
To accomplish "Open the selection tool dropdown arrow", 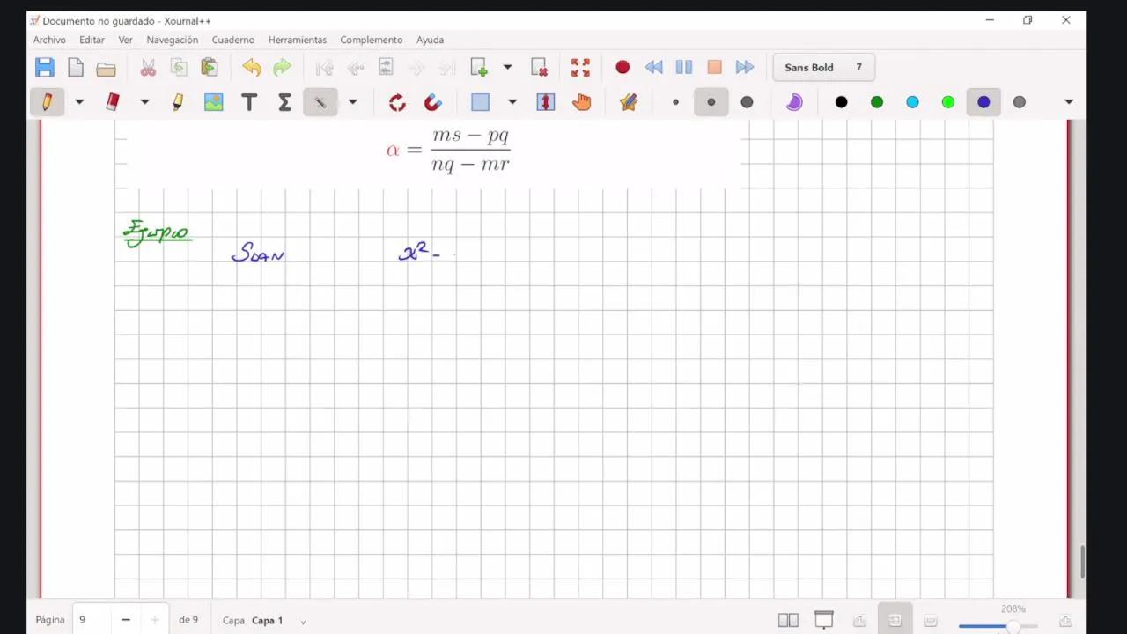I will coord(512,102).
